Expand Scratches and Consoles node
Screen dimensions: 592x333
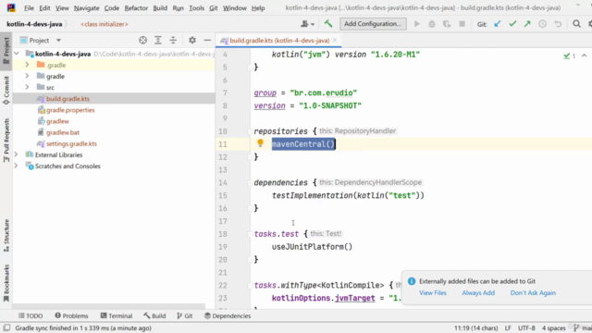point(17,166)
